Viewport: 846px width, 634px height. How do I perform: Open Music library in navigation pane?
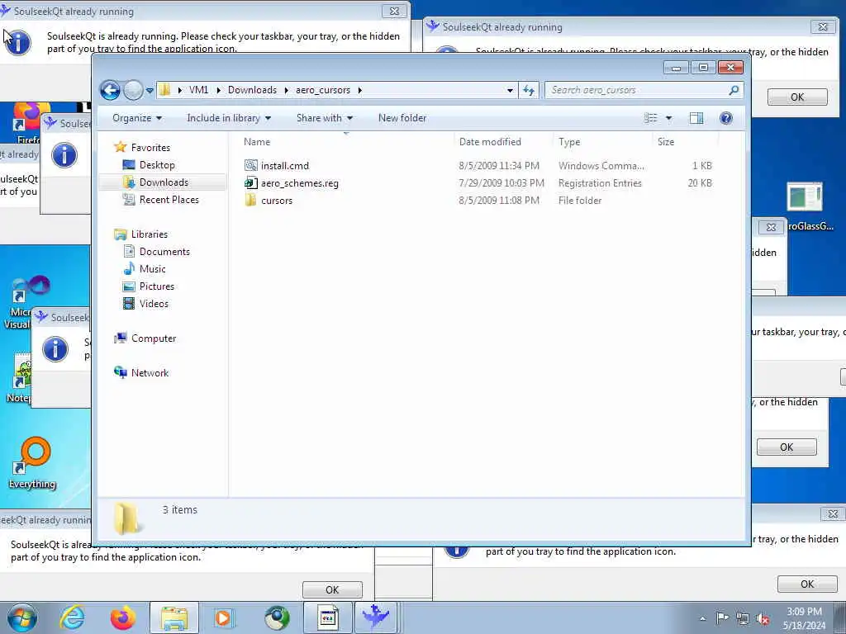tap(152, 269)
